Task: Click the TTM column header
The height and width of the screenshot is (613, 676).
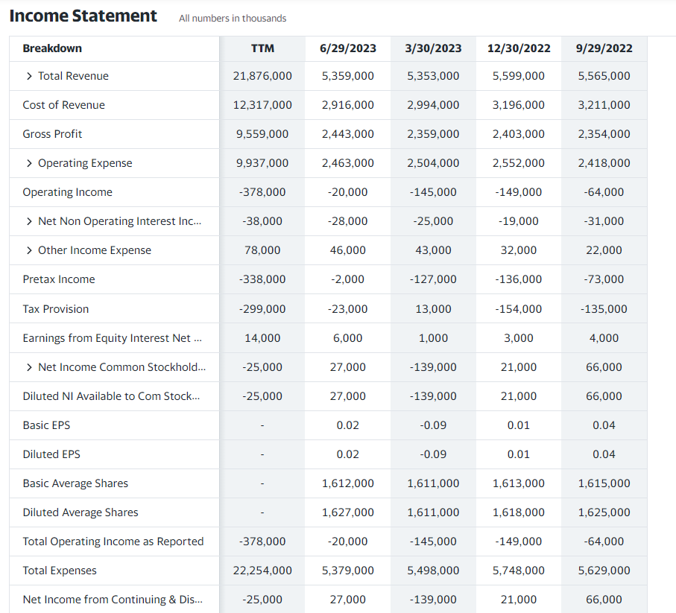Action: tap(262, 48)
